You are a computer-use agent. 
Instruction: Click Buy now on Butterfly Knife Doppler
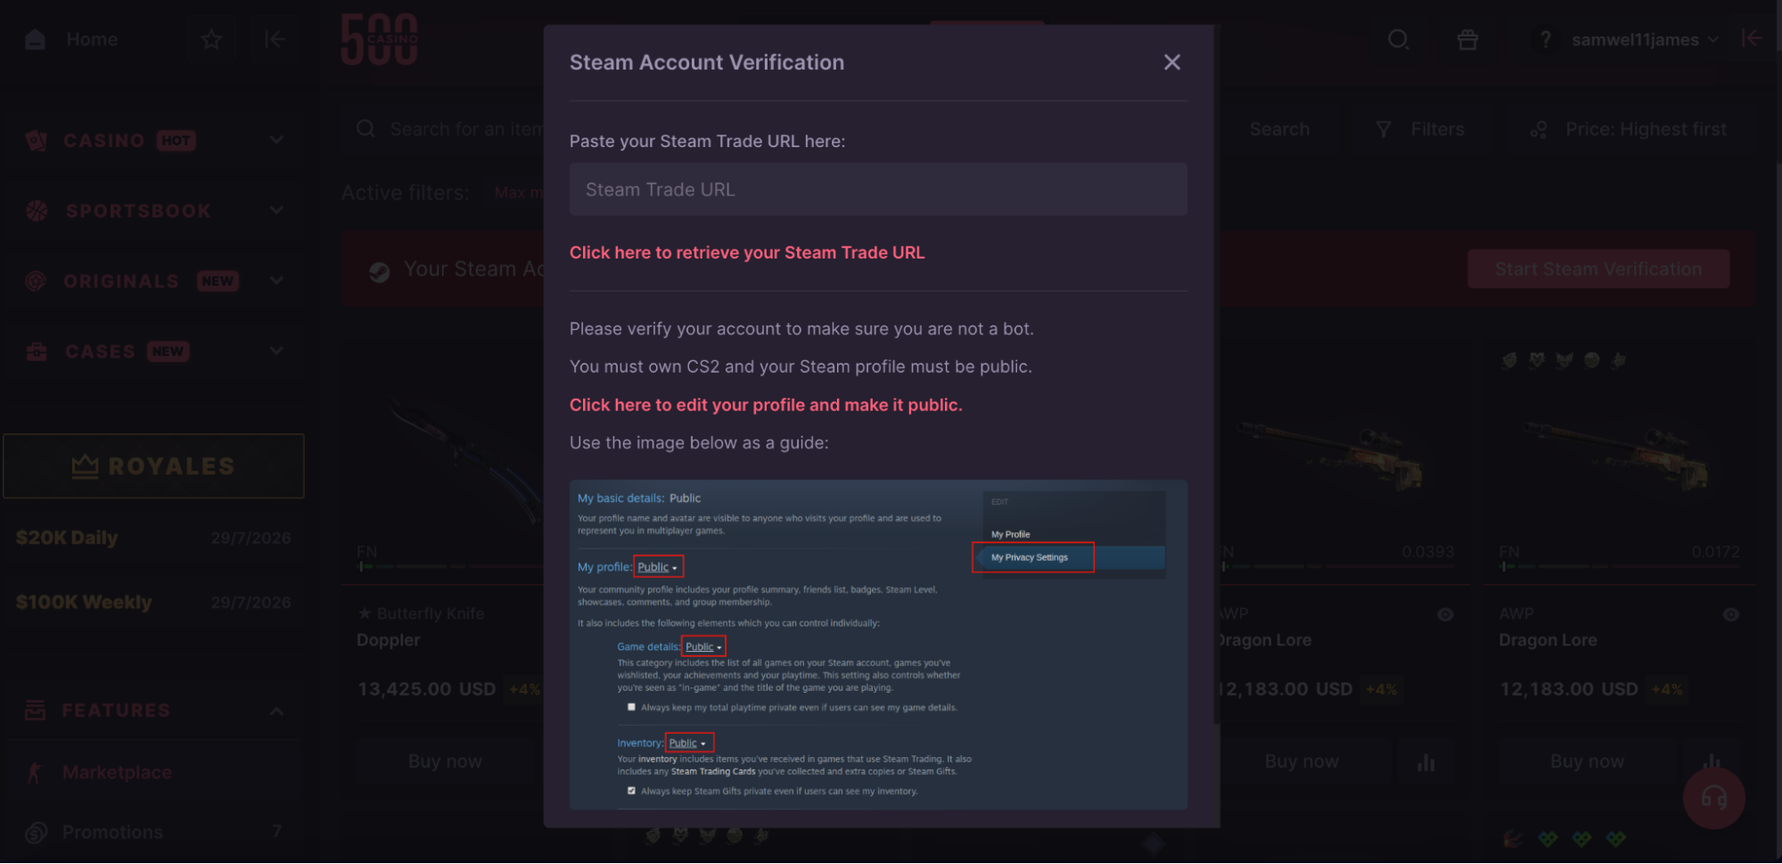tap(446, 761)
